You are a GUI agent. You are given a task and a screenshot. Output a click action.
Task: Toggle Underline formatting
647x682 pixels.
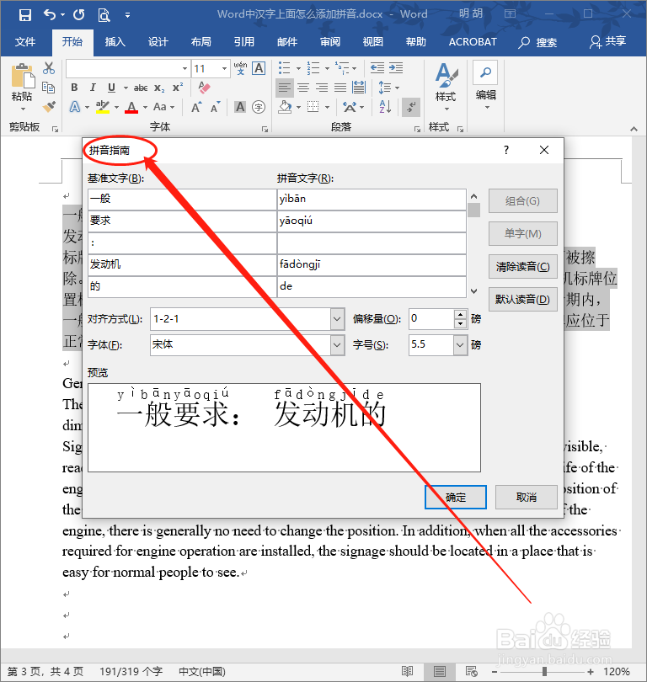(111, 88)
